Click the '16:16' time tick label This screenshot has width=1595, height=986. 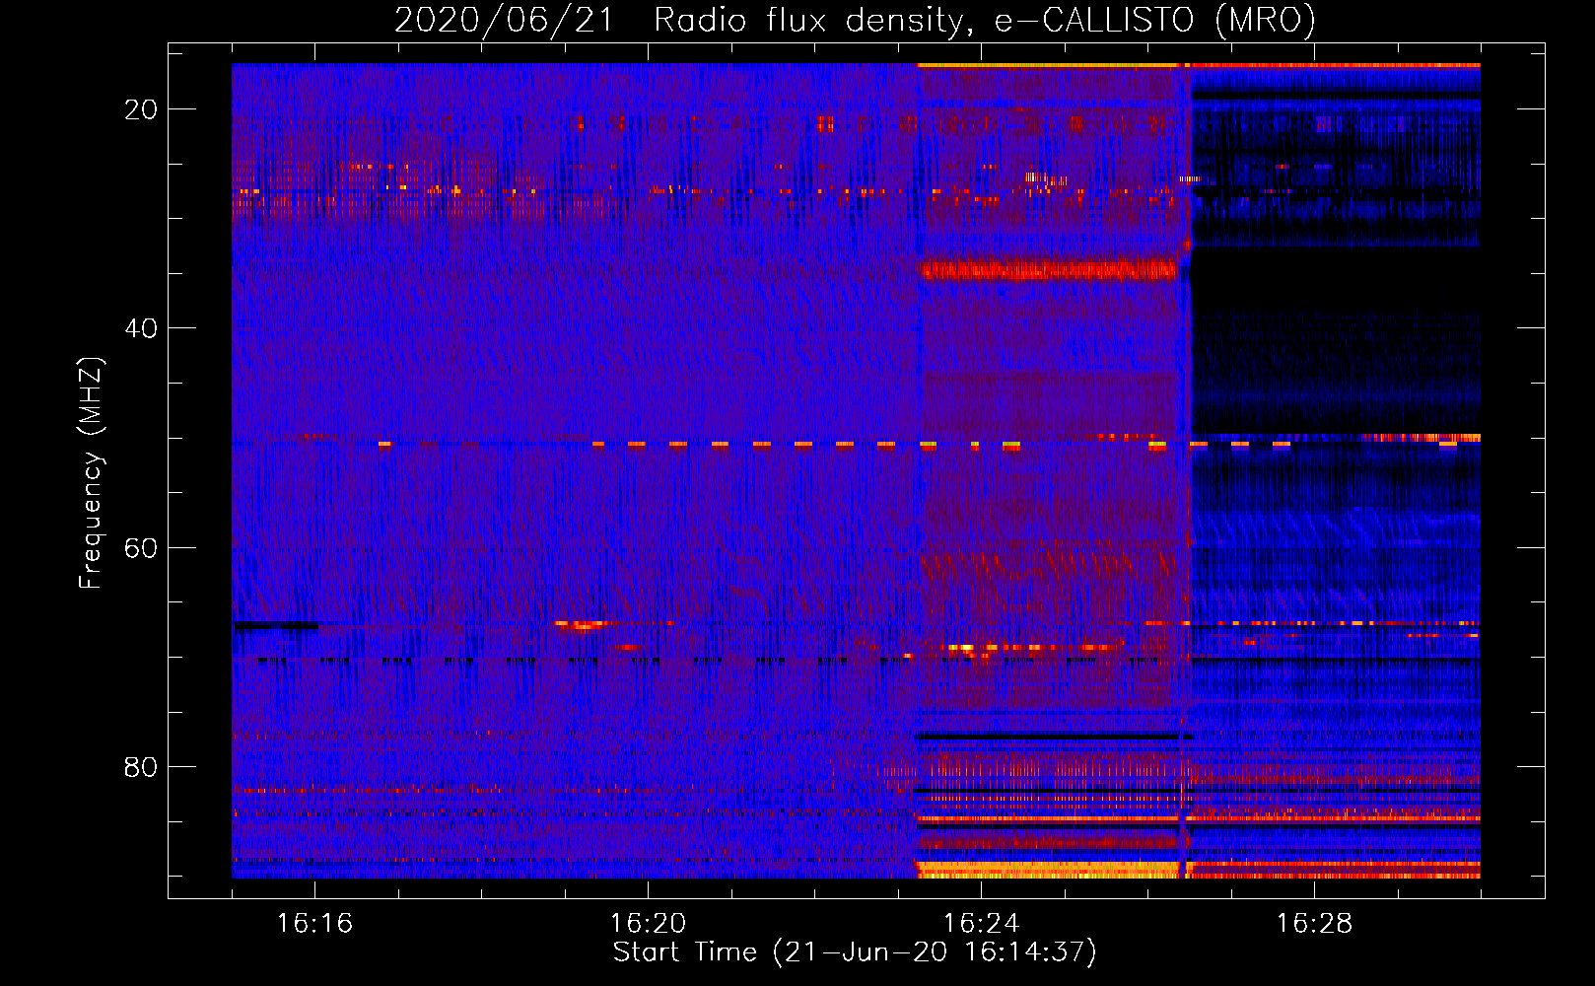[x=315, y=924]
